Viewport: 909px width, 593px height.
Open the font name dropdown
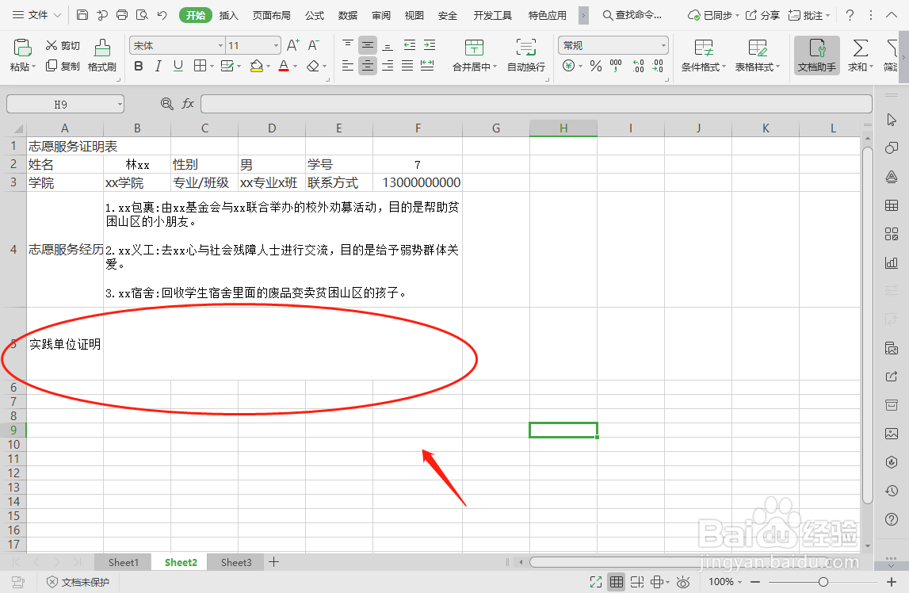click(220, 44)
